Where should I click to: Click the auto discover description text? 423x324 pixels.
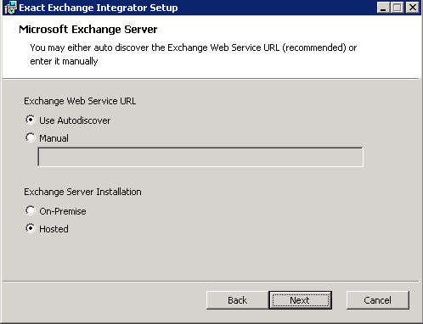tap(193, 54)
